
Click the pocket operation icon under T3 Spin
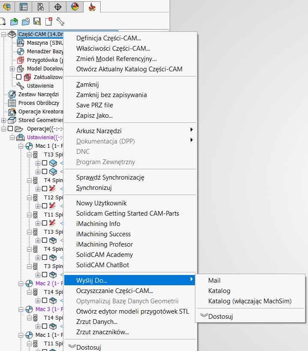53,275
